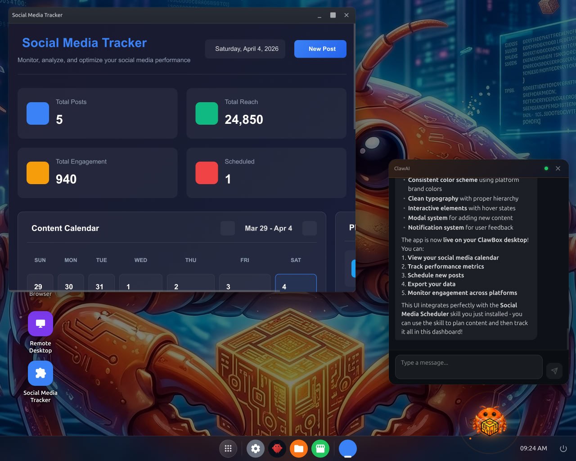576x461 pixels.
Task: Click the Type a message field in ClawAI
Action: click(x=468, y=366)
